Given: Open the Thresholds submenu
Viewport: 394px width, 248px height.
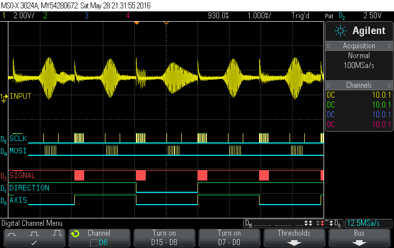Looking at the screenshot, I should [x=294, y=237].
